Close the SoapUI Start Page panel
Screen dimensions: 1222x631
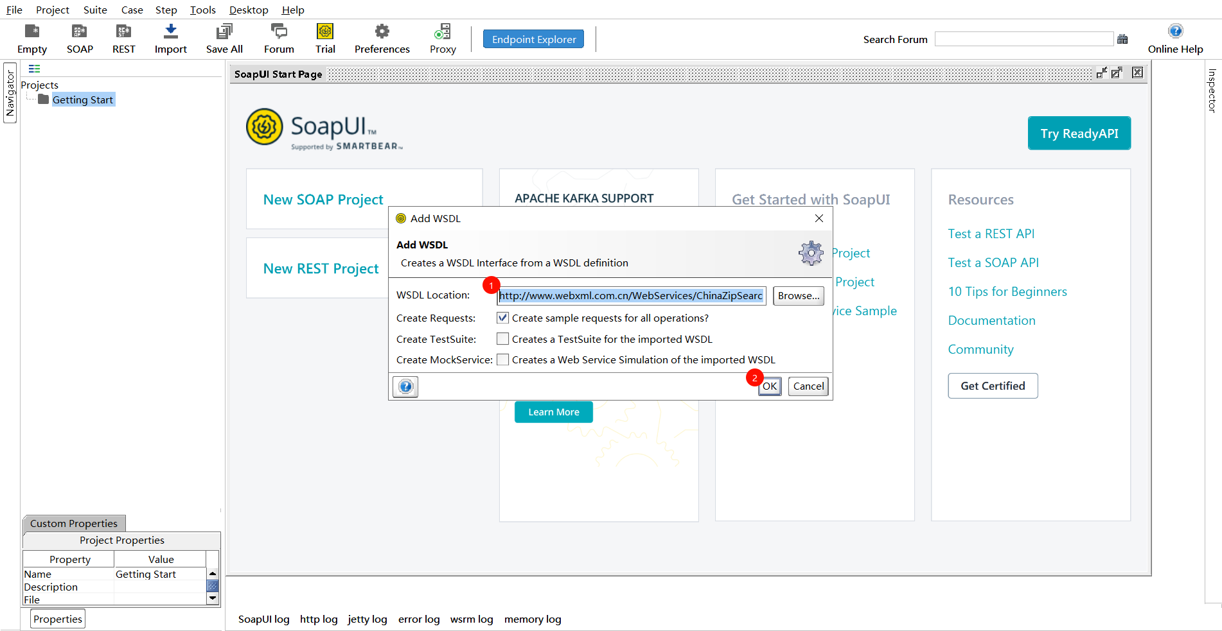tap(1137, 73)
